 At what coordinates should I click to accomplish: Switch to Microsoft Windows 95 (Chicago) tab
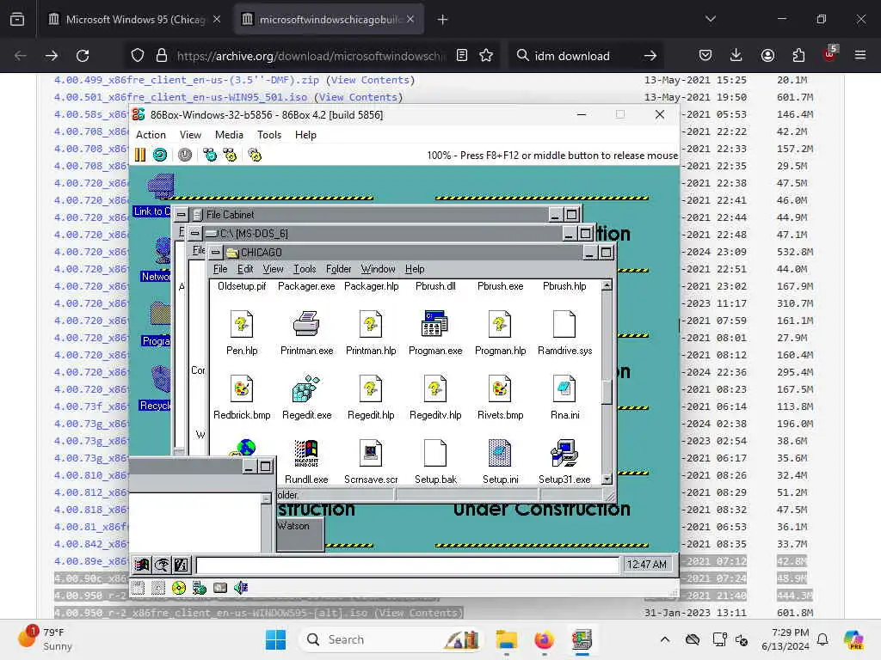click(x=135, y=19)
